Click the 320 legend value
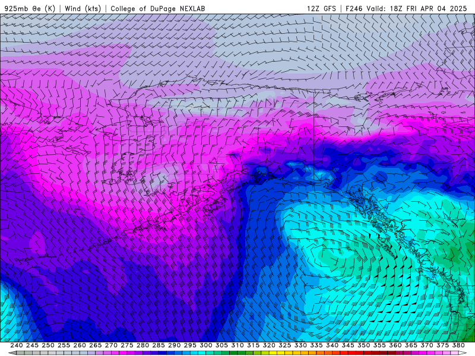 [269, 345]
